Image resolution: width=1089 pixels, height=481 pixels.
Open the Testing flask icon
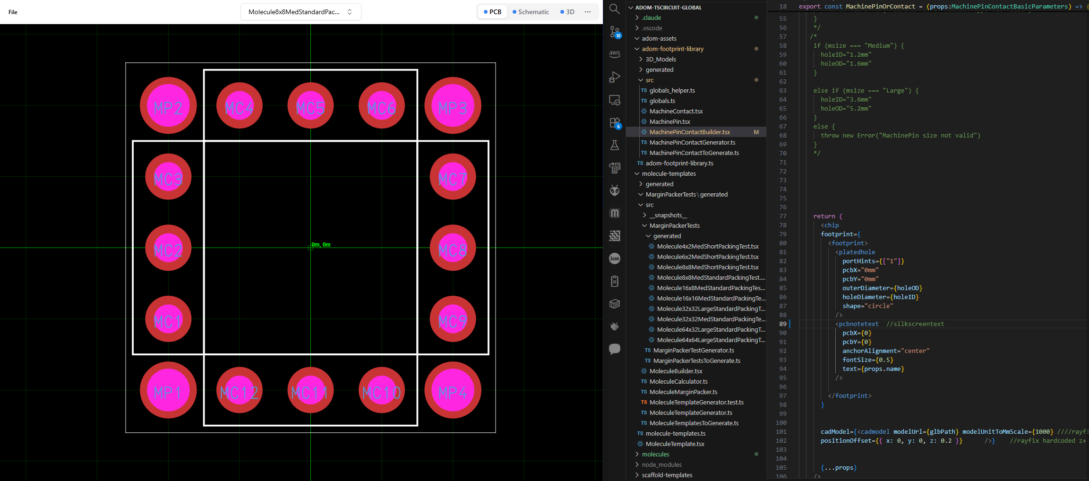tap(614, 145)
